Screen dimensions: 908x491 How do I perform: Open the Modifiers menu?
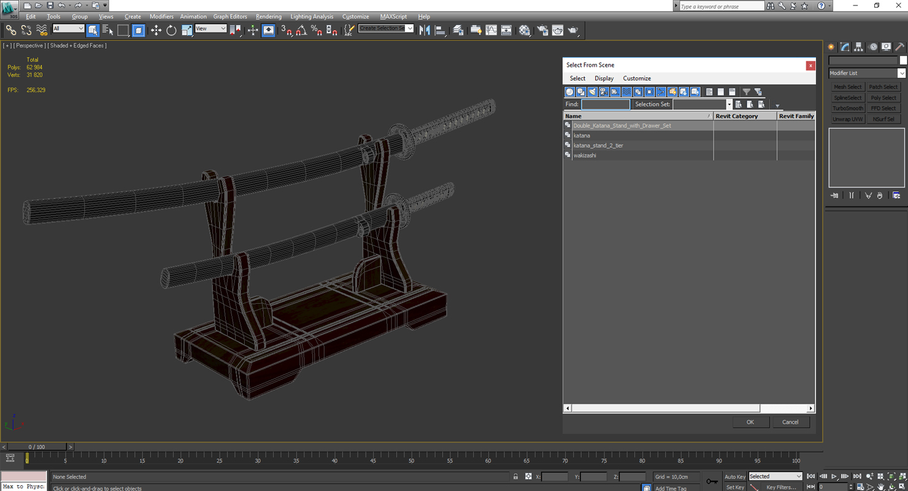point(161,17)
